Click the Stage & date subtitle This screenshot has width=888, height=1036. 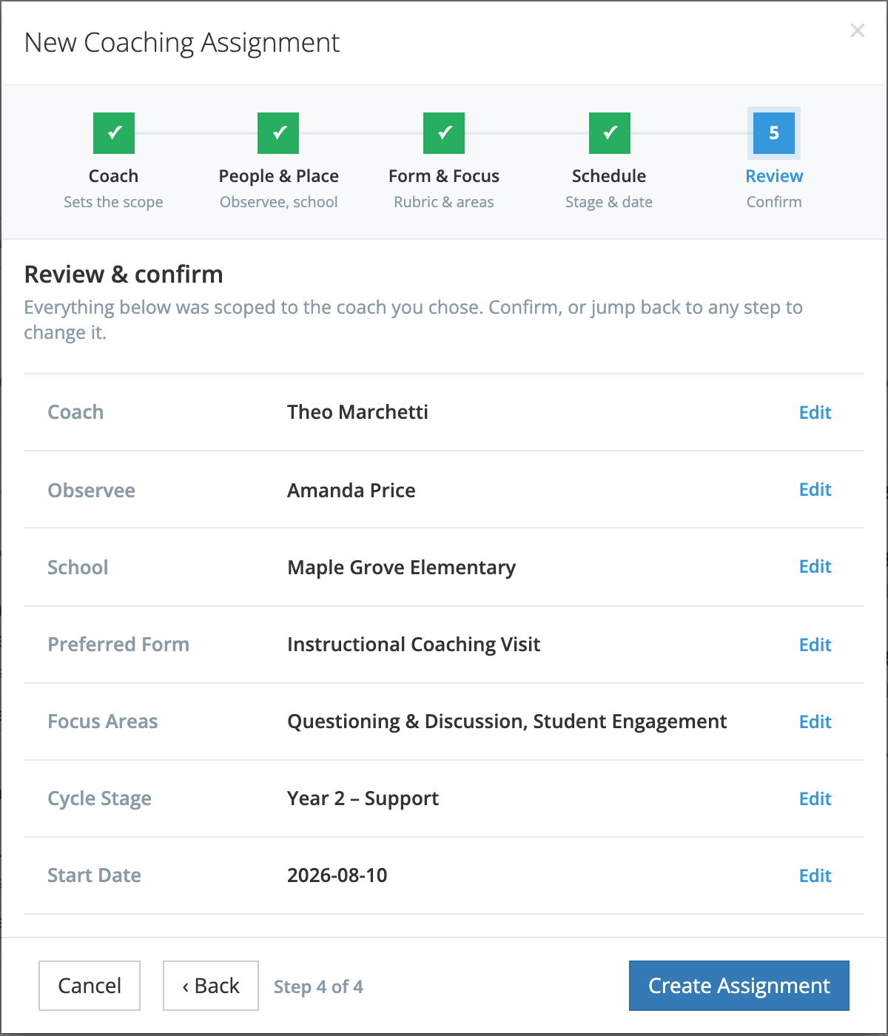[x=609, y=202]
